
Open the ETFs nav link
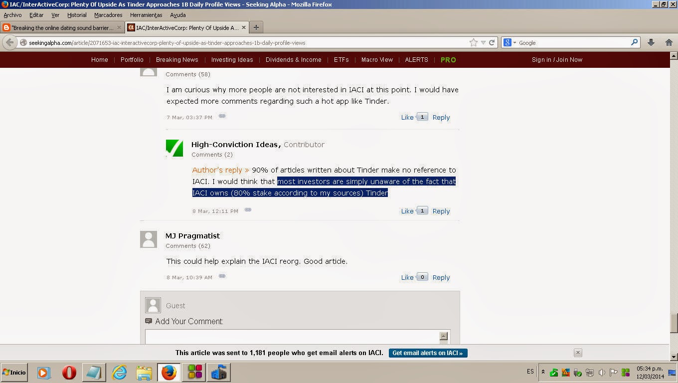coord(341,59)
